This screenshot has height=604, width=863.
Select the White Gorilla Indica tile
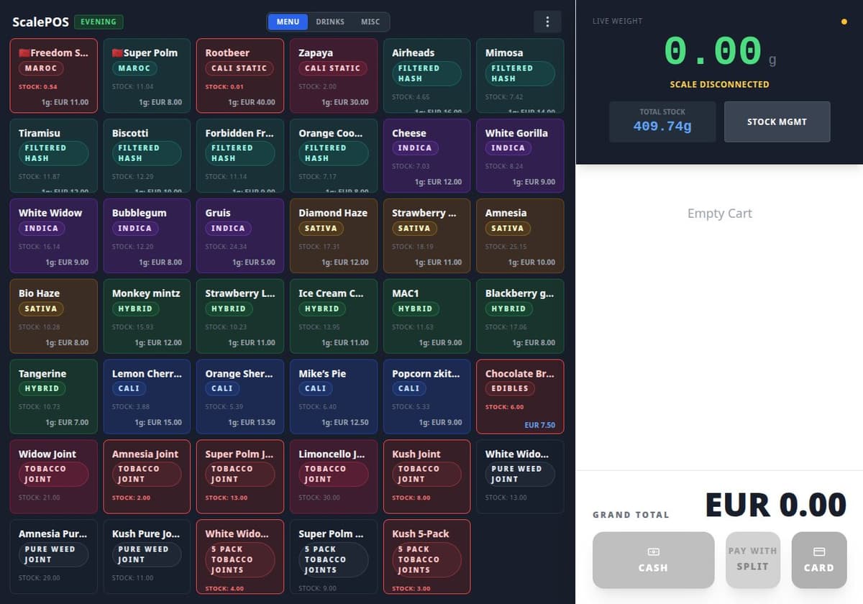pos(520,155)
